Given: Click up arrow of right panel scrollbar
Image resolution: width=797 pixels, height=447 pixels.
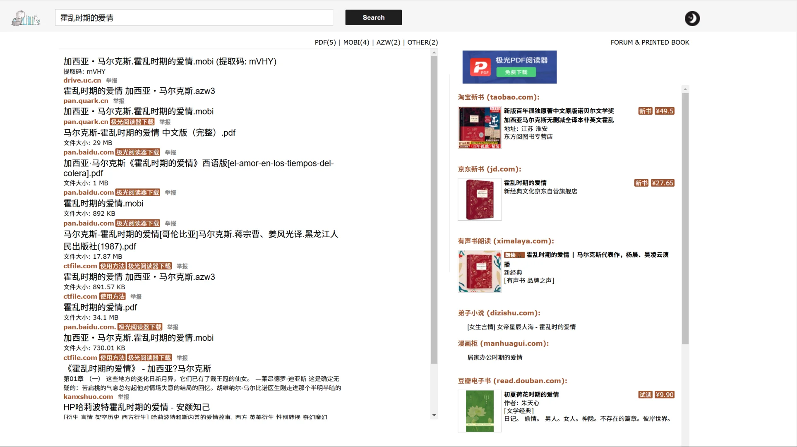Looking at the screenshot, I should click(685, 89).
